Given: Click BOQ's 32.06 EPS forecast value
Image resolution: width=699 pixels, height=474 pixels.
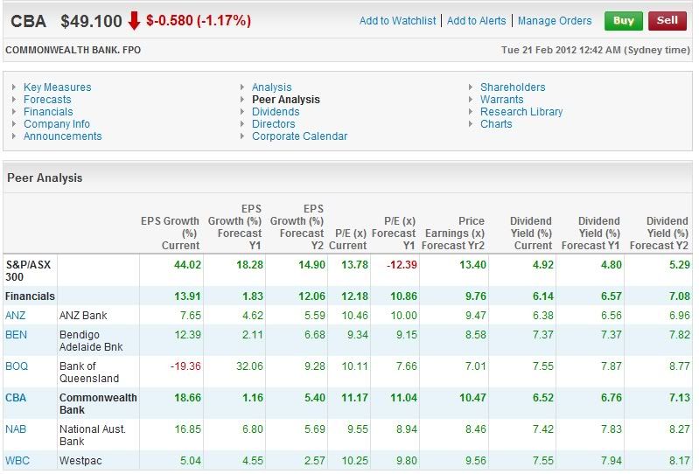Looking at the screenshot, I should point(249,366).
